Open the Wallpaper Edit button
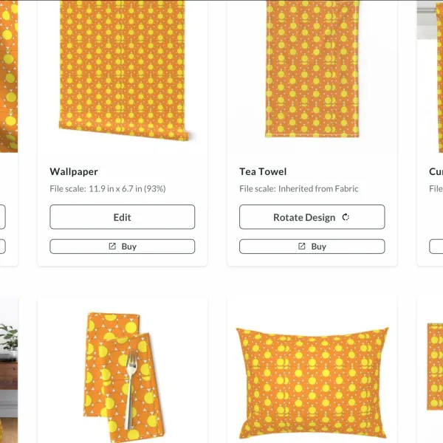The width and height of the screenshot is (443, 443). [123, 217]
